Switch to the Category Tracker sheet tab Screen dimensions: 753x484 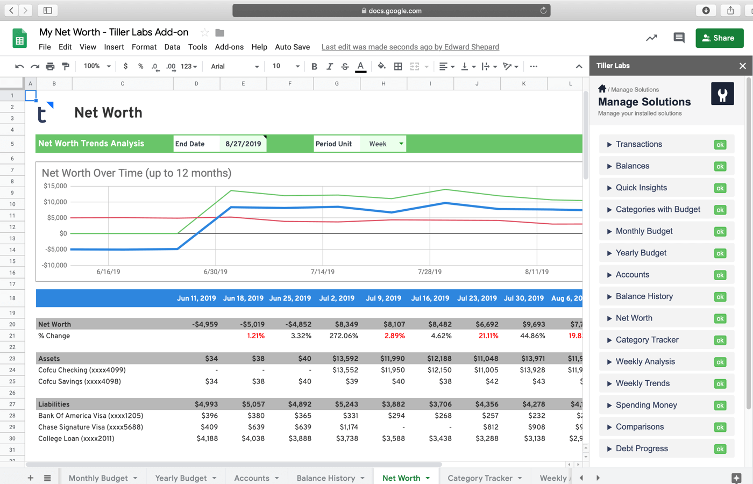(485, 478)
